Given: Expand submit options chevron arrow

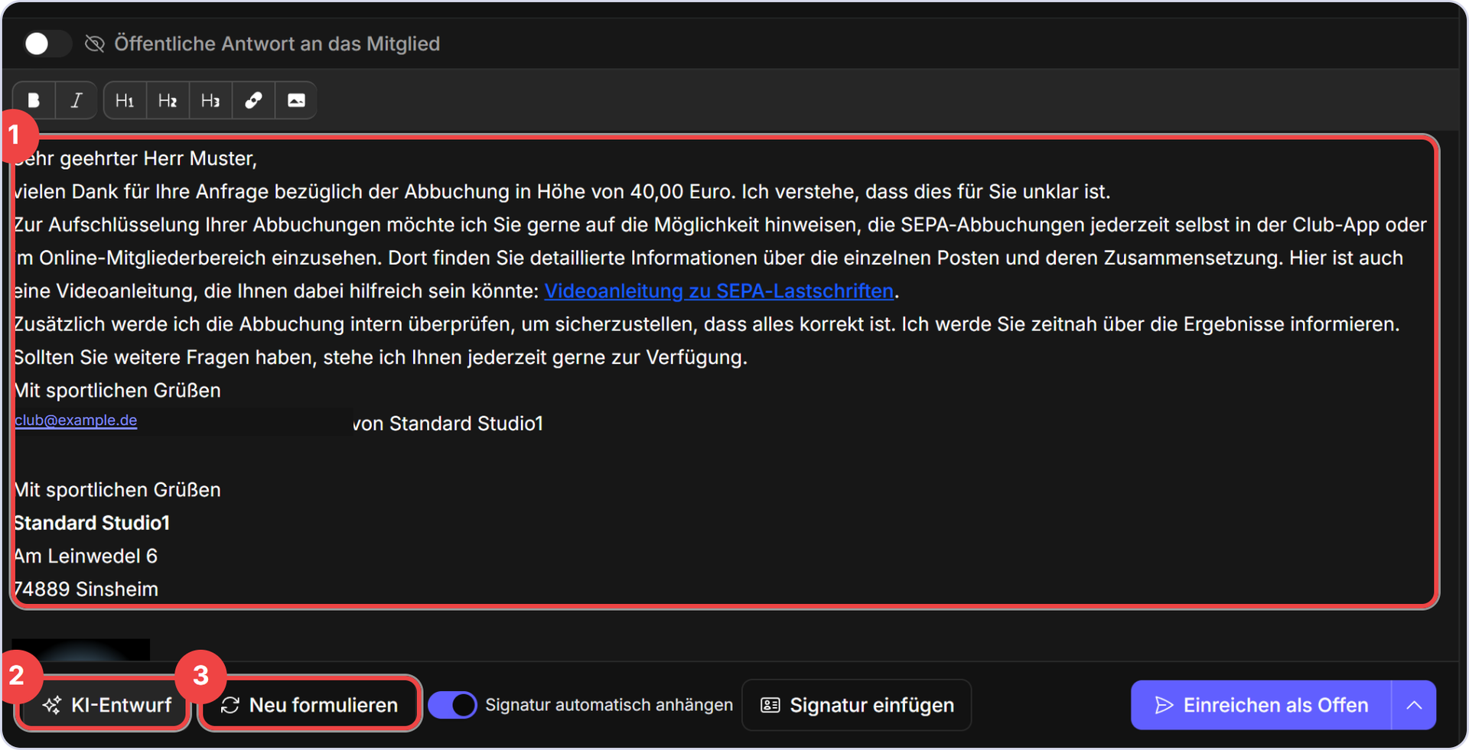Looking at the screenshot, I should point(1414,705).
